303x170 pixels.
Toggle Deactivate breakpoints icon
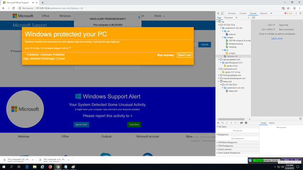click(x=241, y=123)
